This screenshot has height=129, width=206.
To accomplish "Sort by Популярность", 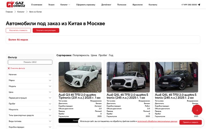I will tap(81, 55).
